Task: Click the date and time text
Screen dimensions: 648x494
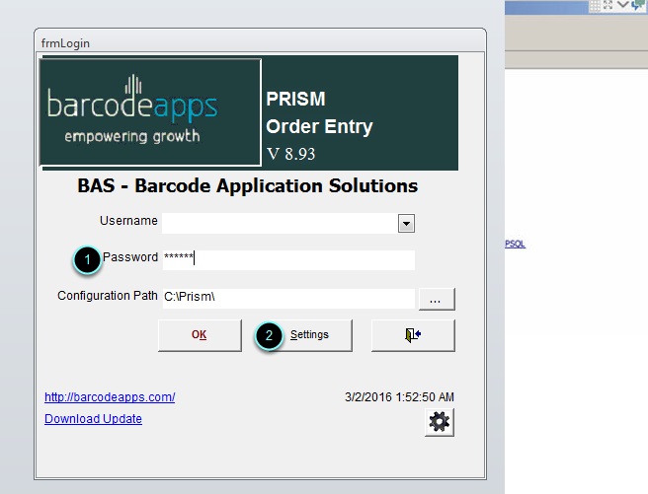Action: [399, 397]
